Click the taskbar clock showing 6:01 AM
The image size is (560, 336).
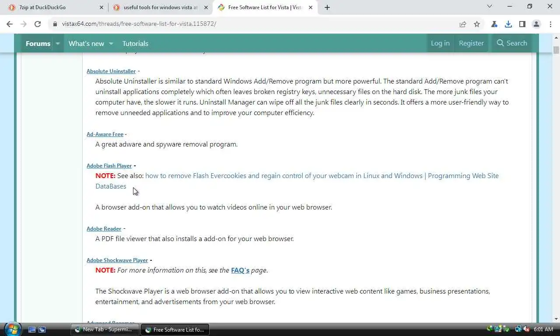[543, 329]
